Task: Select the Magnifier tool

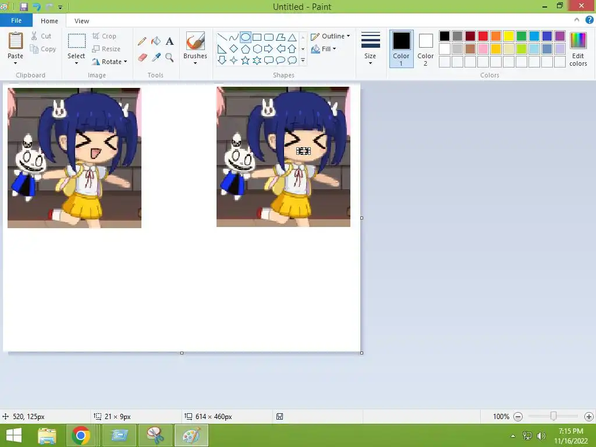Action: pos(169,58)
